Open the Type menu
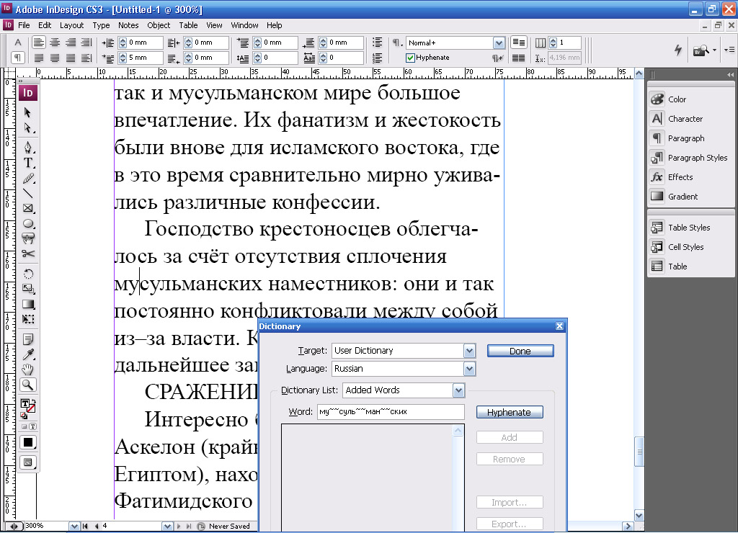This screenshot has width=738, height=533. 101,25
